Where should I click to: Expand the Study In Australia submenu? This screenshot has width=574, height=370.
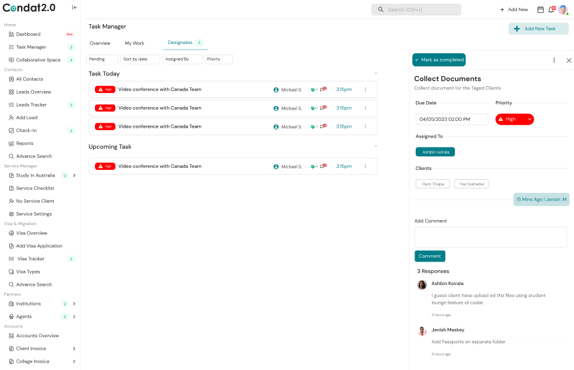pyautogui.click(x=74, y=175)
